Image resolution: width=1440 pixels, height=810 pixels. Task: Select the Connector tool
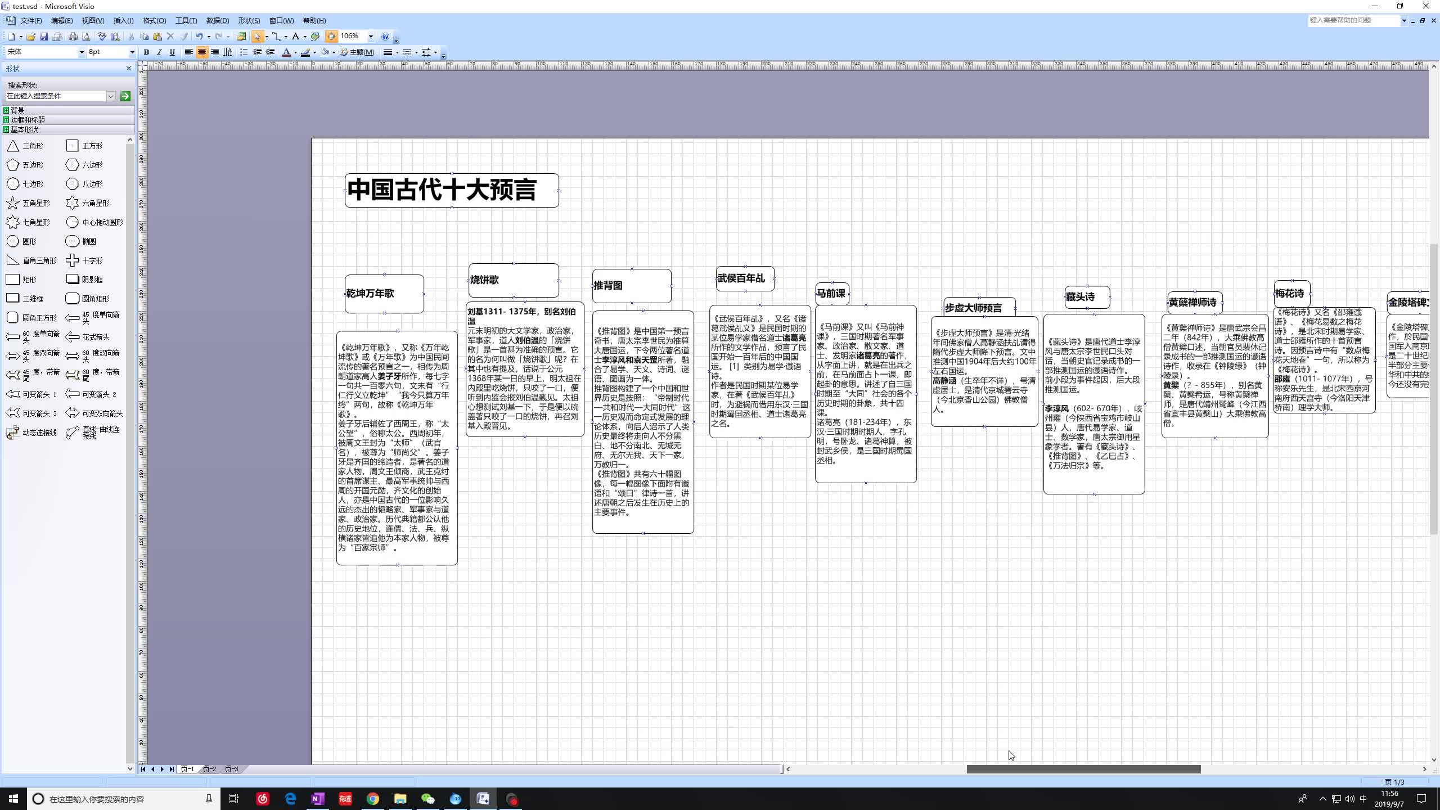276,37
